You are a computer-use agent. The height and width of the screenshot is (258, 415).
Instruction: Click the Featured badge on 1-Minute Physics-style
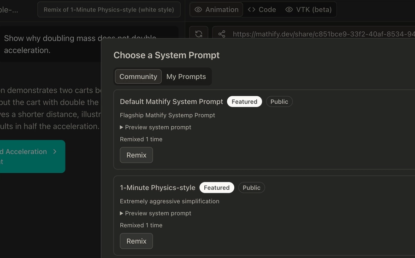click(217, 188)
